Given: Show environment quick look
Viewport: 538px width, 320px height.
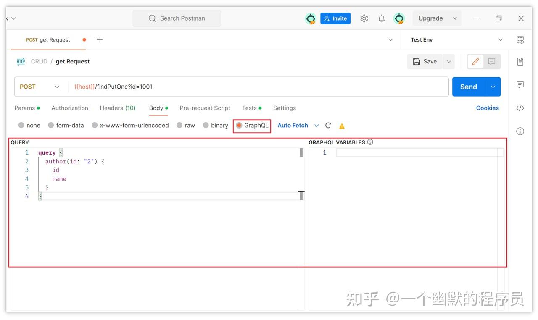Looking at the screenshot, I should (x=520, y=39).
